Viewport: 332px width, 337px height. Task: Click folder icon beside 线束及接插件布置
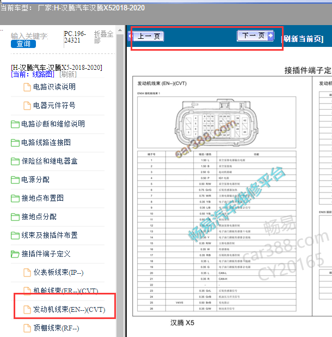point(15,236)
